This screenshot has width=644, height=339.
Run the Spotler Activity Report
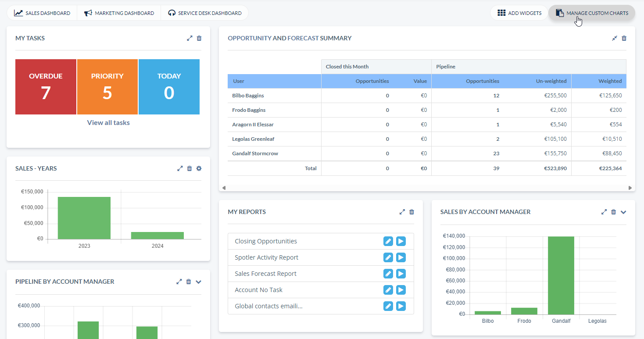coord(401,257)
